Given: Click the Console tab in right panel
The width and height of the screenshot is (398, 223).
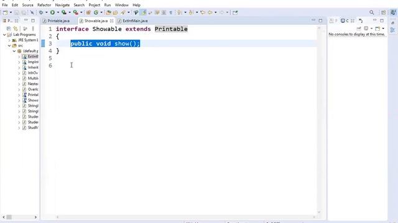Looking at the screenshot, I should click(345, 20).
